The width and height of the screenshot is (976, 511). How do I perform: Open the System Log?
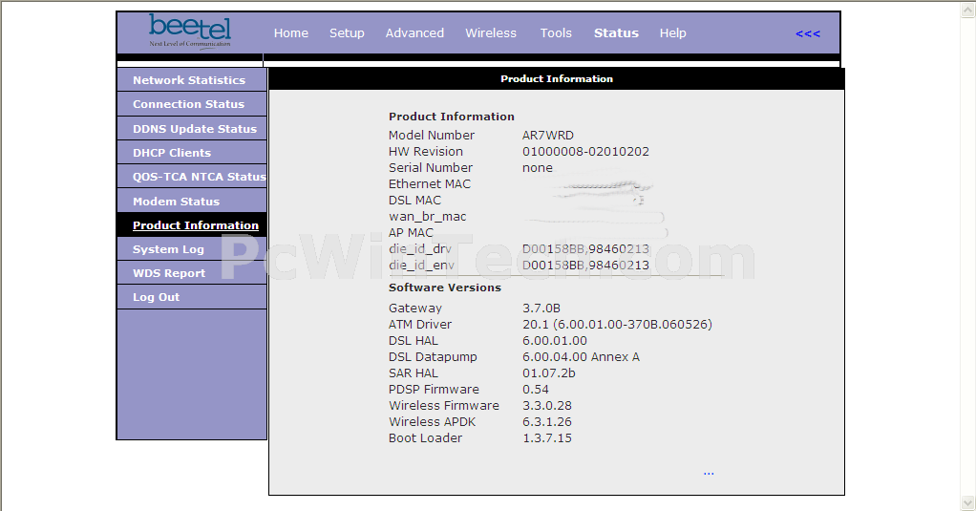coord(192,249)
